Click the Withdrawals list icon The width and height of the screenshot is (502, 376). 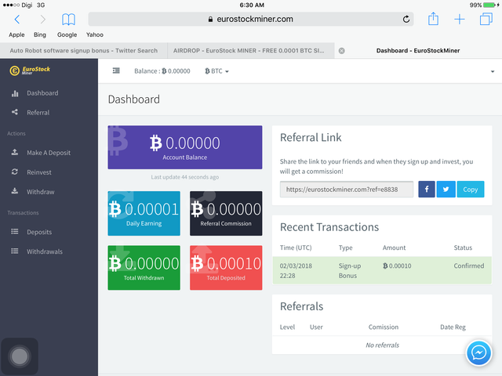(15, 251)
